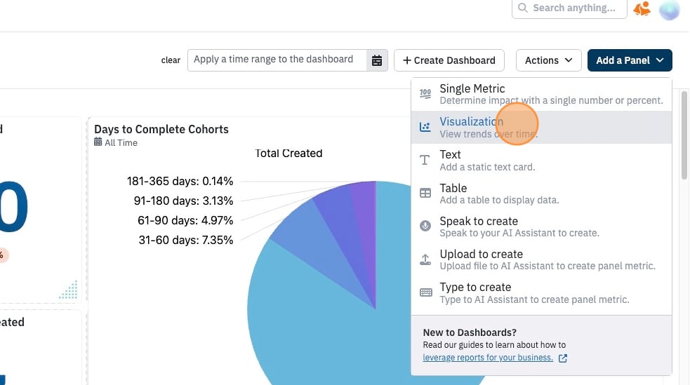Screen dimensions: 690x385
Task: Open the user avatar menu
Action: (x=670, y=10)
